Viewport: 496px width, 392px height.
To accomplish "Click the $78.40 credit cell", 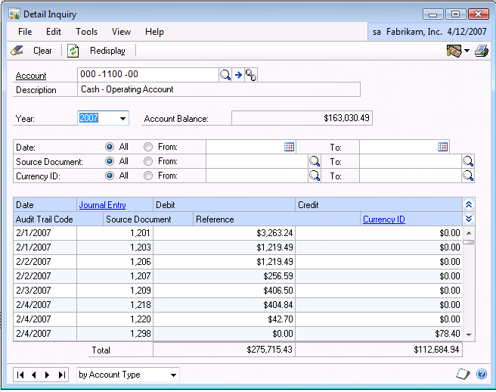I will (x=379, y=334).
